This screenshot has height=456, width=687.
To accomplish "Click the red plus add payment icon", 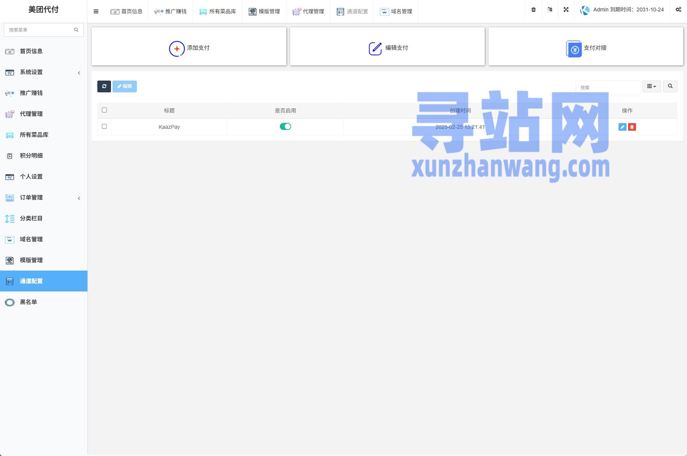I will [x=177, y=49].
